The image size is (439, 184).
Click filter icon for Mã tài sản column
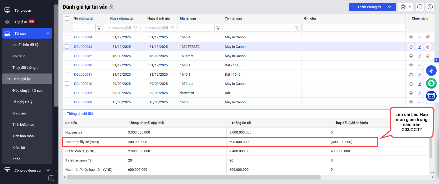[218, 28]
